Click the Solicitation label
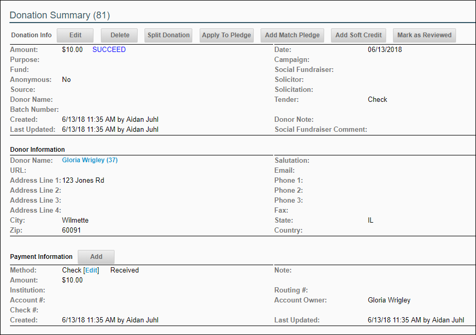476x335 pixels. click(x=294, y=89)
